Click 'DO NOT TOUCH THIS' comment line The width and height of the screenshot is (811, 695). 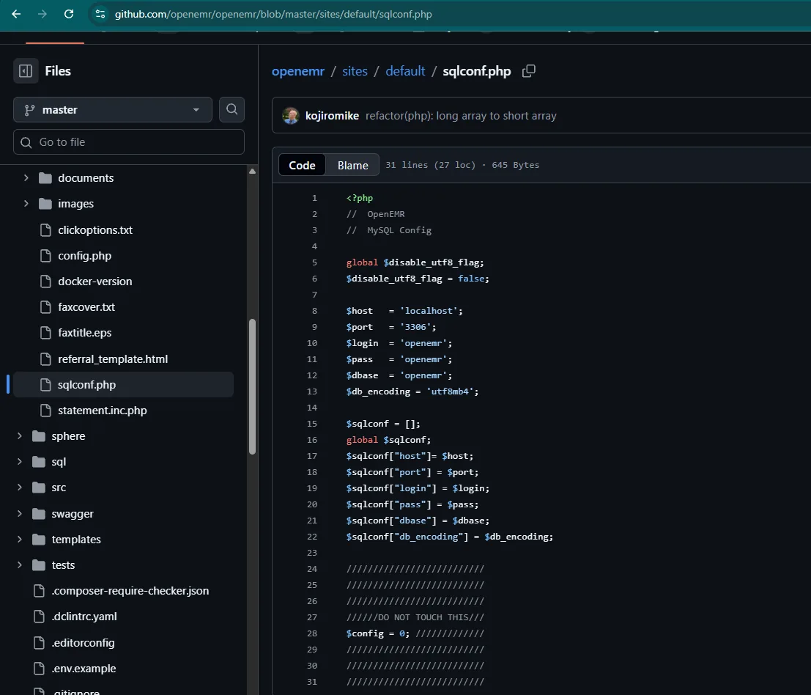[x=415, y=617]
